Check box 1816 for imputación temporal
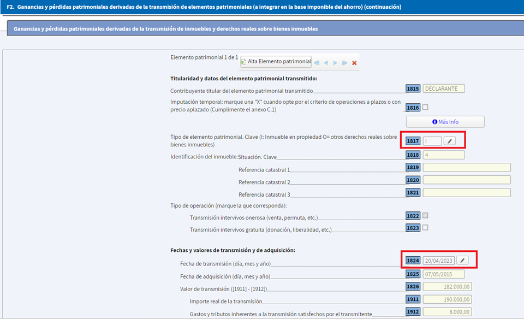The image size is (524, 319). point(426,108)
